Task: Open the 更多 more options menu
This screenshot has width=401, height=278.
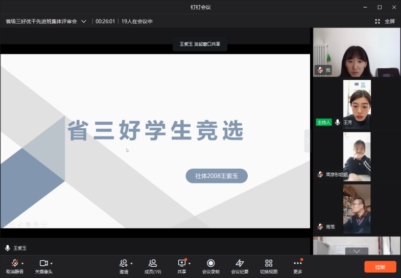Action: (298, 266)
